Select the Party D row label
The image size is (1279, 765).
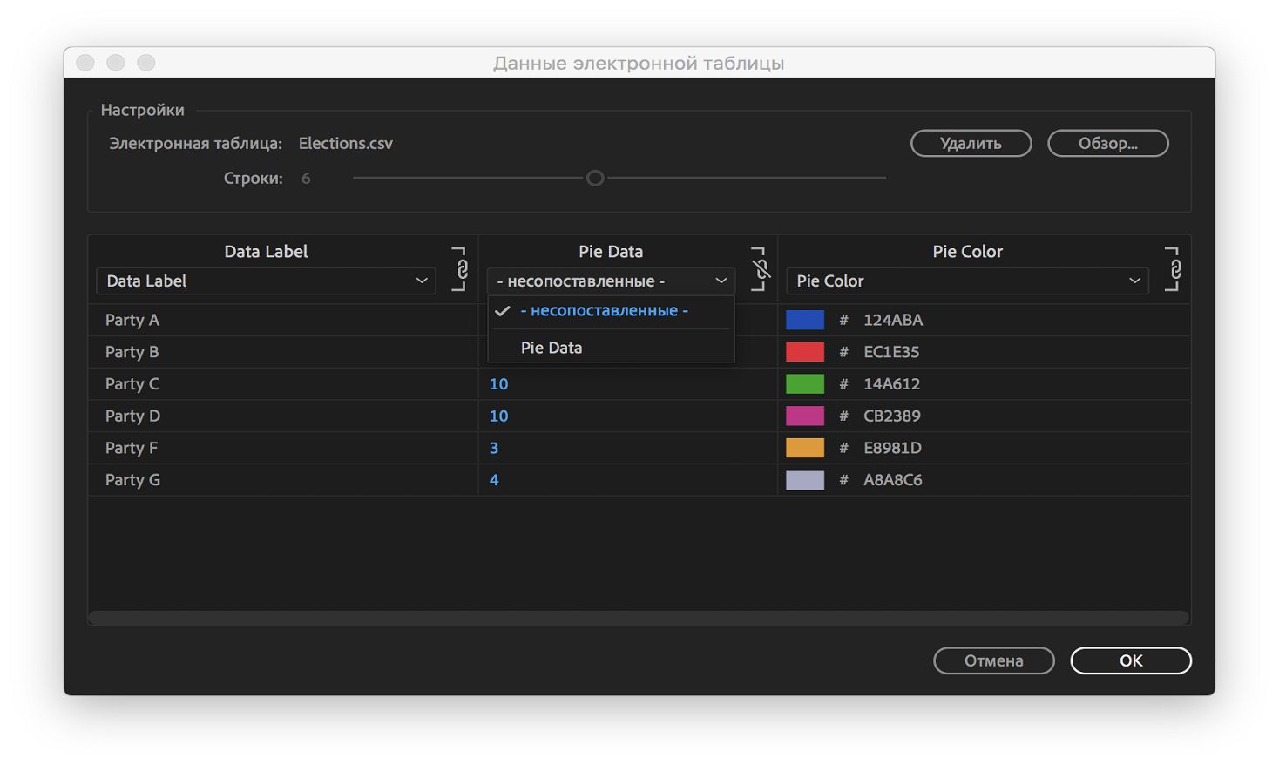[132, 416]
